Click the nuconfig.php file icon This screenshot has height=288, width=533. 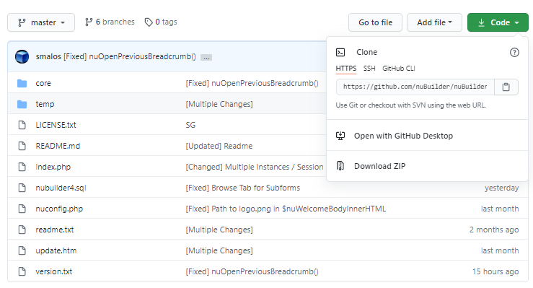coord(22,209)
